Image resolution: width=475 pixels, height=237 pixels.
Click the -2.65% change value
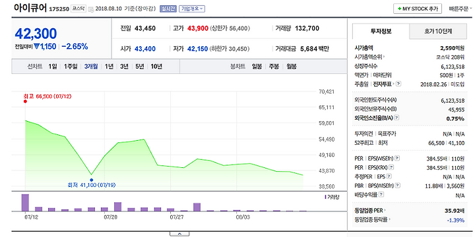tap(75, 47)
